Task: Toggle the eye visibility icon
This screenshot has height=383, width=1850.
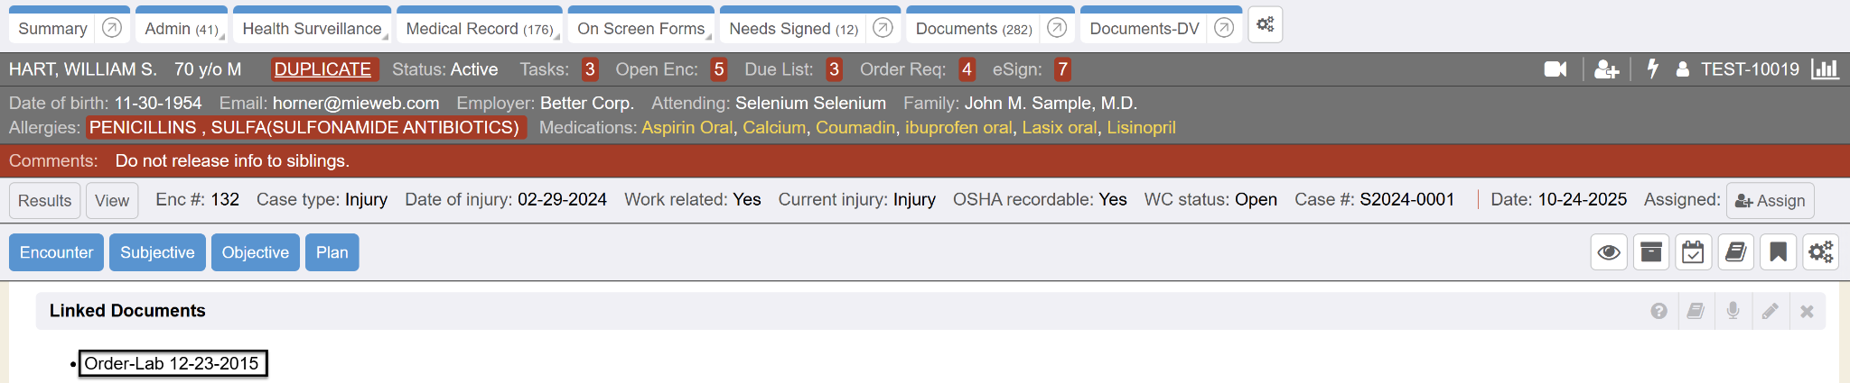Action: pyautogui.click(x=1608, y=252)
